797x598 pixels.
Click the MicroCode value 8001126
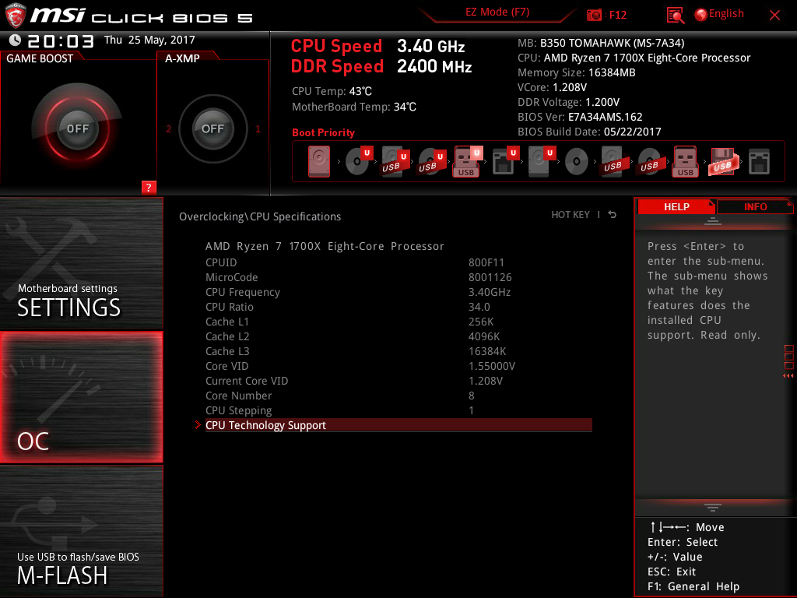(x=490, y=277)
